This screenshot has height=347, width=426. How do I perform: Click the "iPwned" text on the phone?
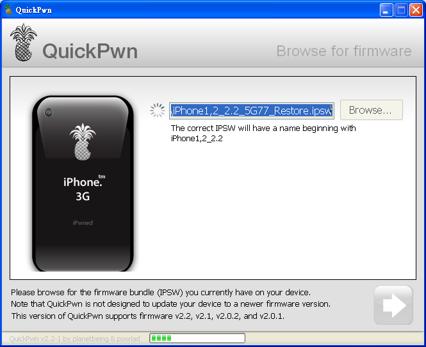pos(83,222)
